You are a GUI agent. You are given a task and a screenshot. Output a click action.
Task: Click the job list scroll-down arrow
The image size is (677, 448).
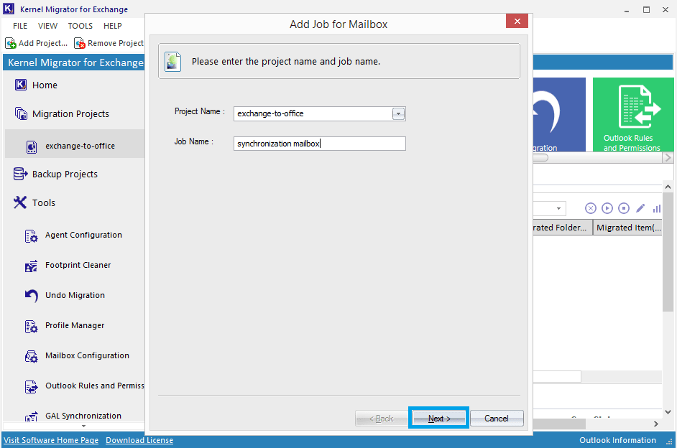(x=668, y=412)
